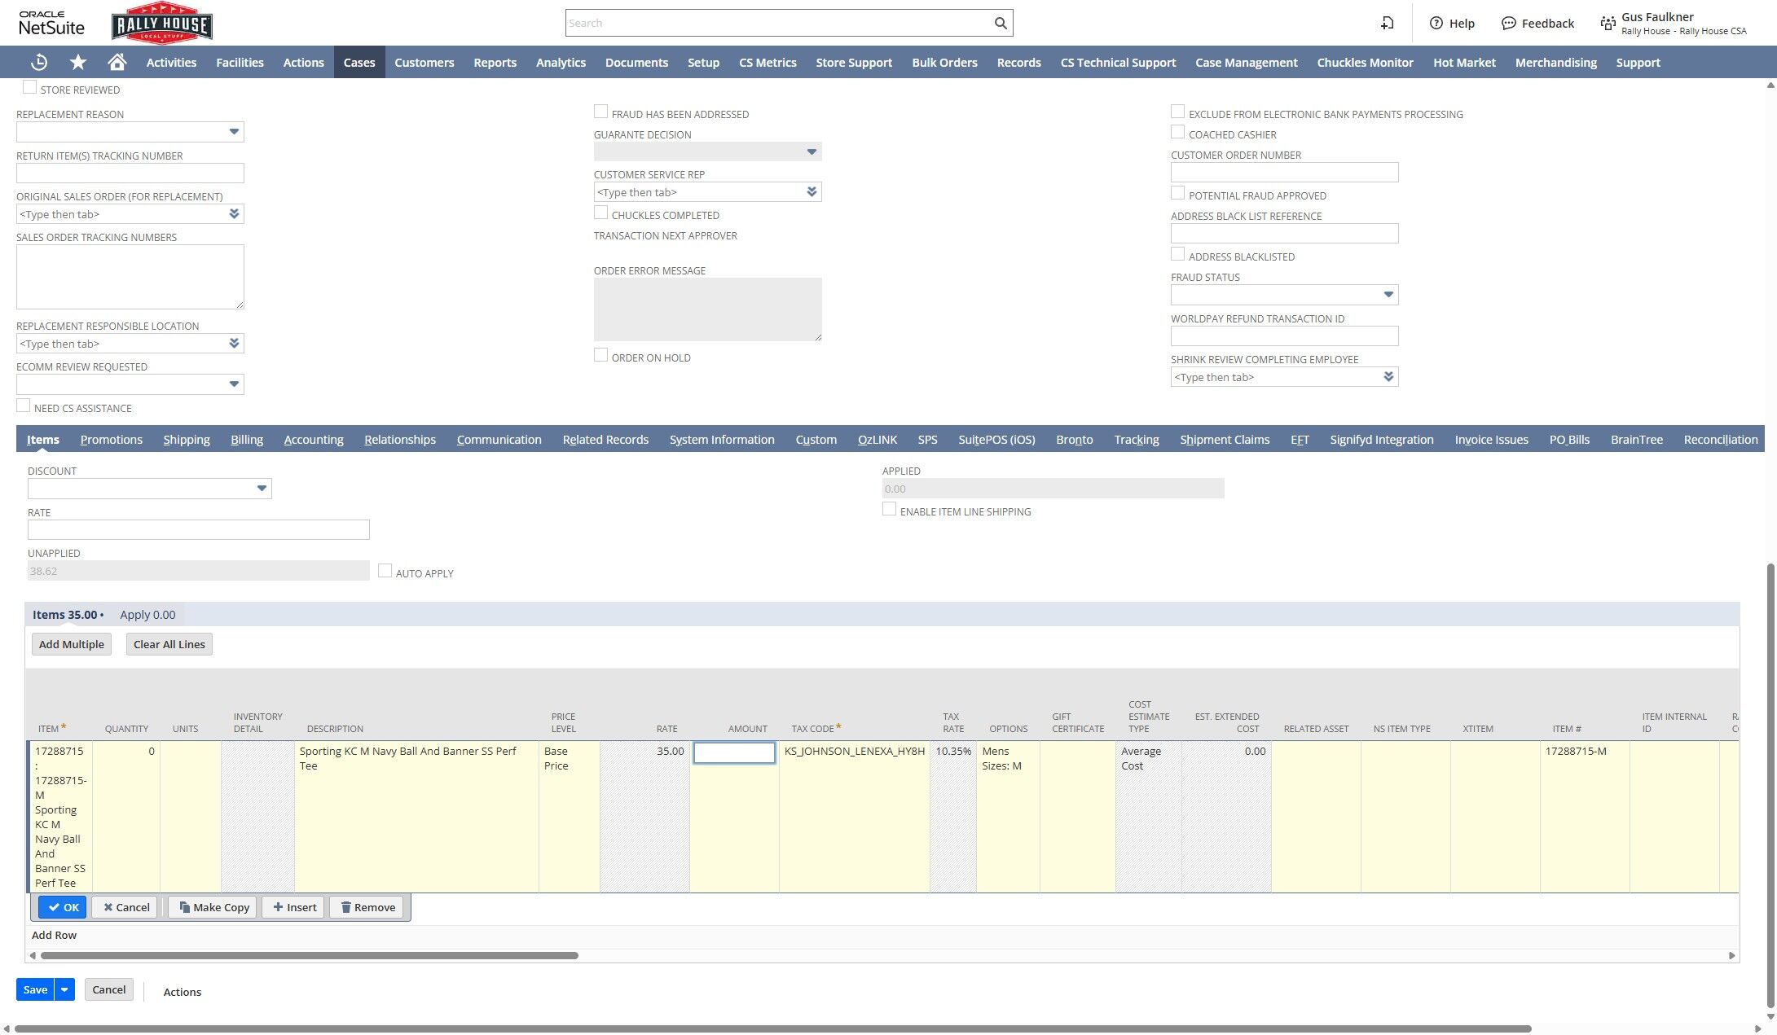Open the Replacement Reason dropdown
Screen dimensions: 1777x1035
(234, 132)
